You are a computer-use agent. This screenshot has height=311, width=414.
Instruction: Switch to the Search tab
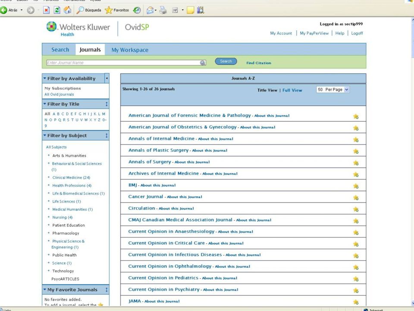click(x=60, y=50)
